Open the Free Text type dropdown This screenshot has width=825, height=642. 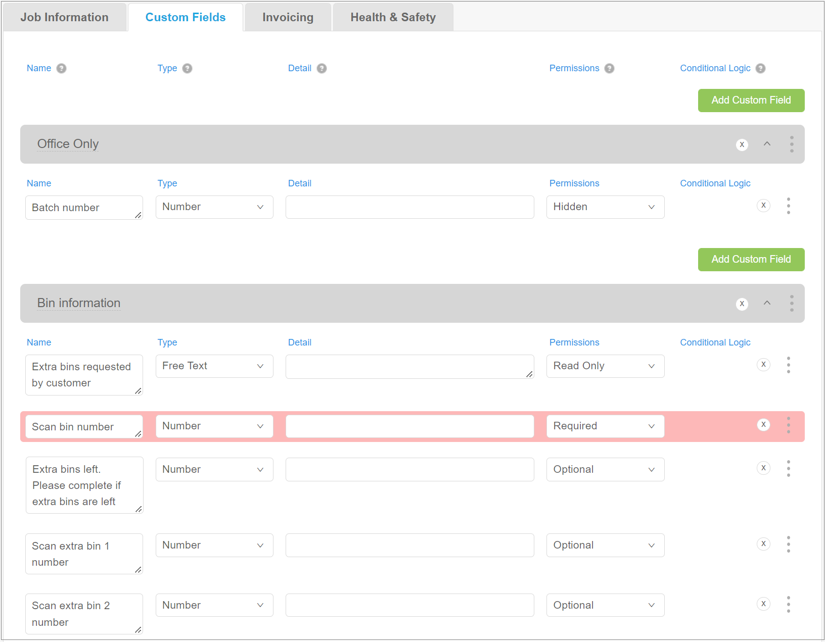(214, 366)
